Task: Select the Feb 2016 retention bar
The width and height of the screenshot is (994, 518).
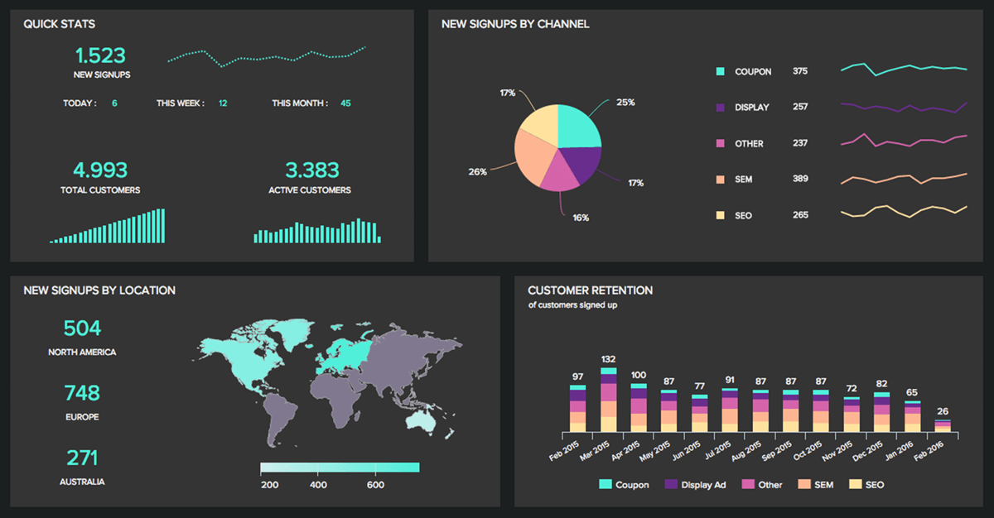Action: [x=943, y=425]
